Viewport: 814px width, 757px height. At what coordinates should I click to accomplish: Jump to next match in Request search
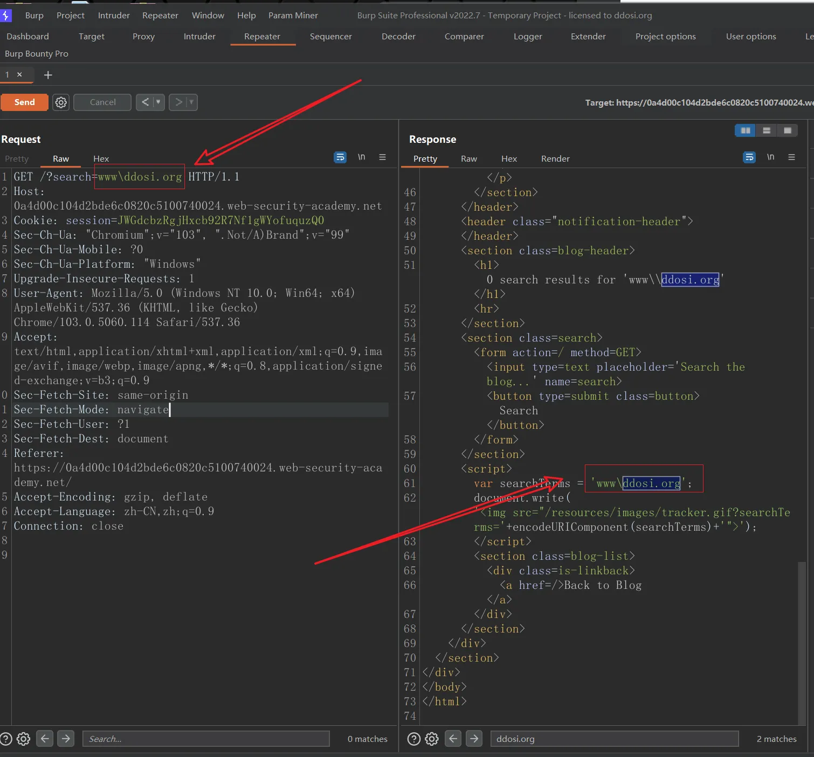click(66, 739)
